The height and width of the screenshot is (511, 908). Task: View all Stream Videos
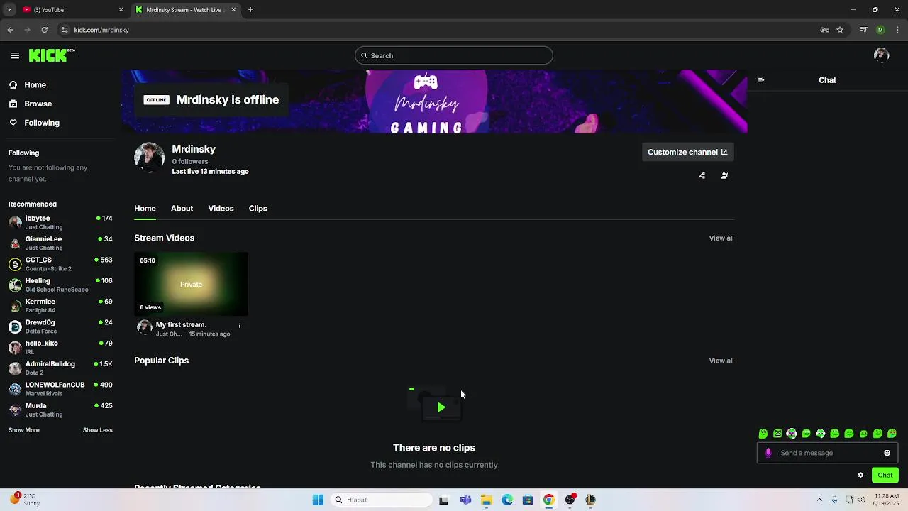pos(721,238)
